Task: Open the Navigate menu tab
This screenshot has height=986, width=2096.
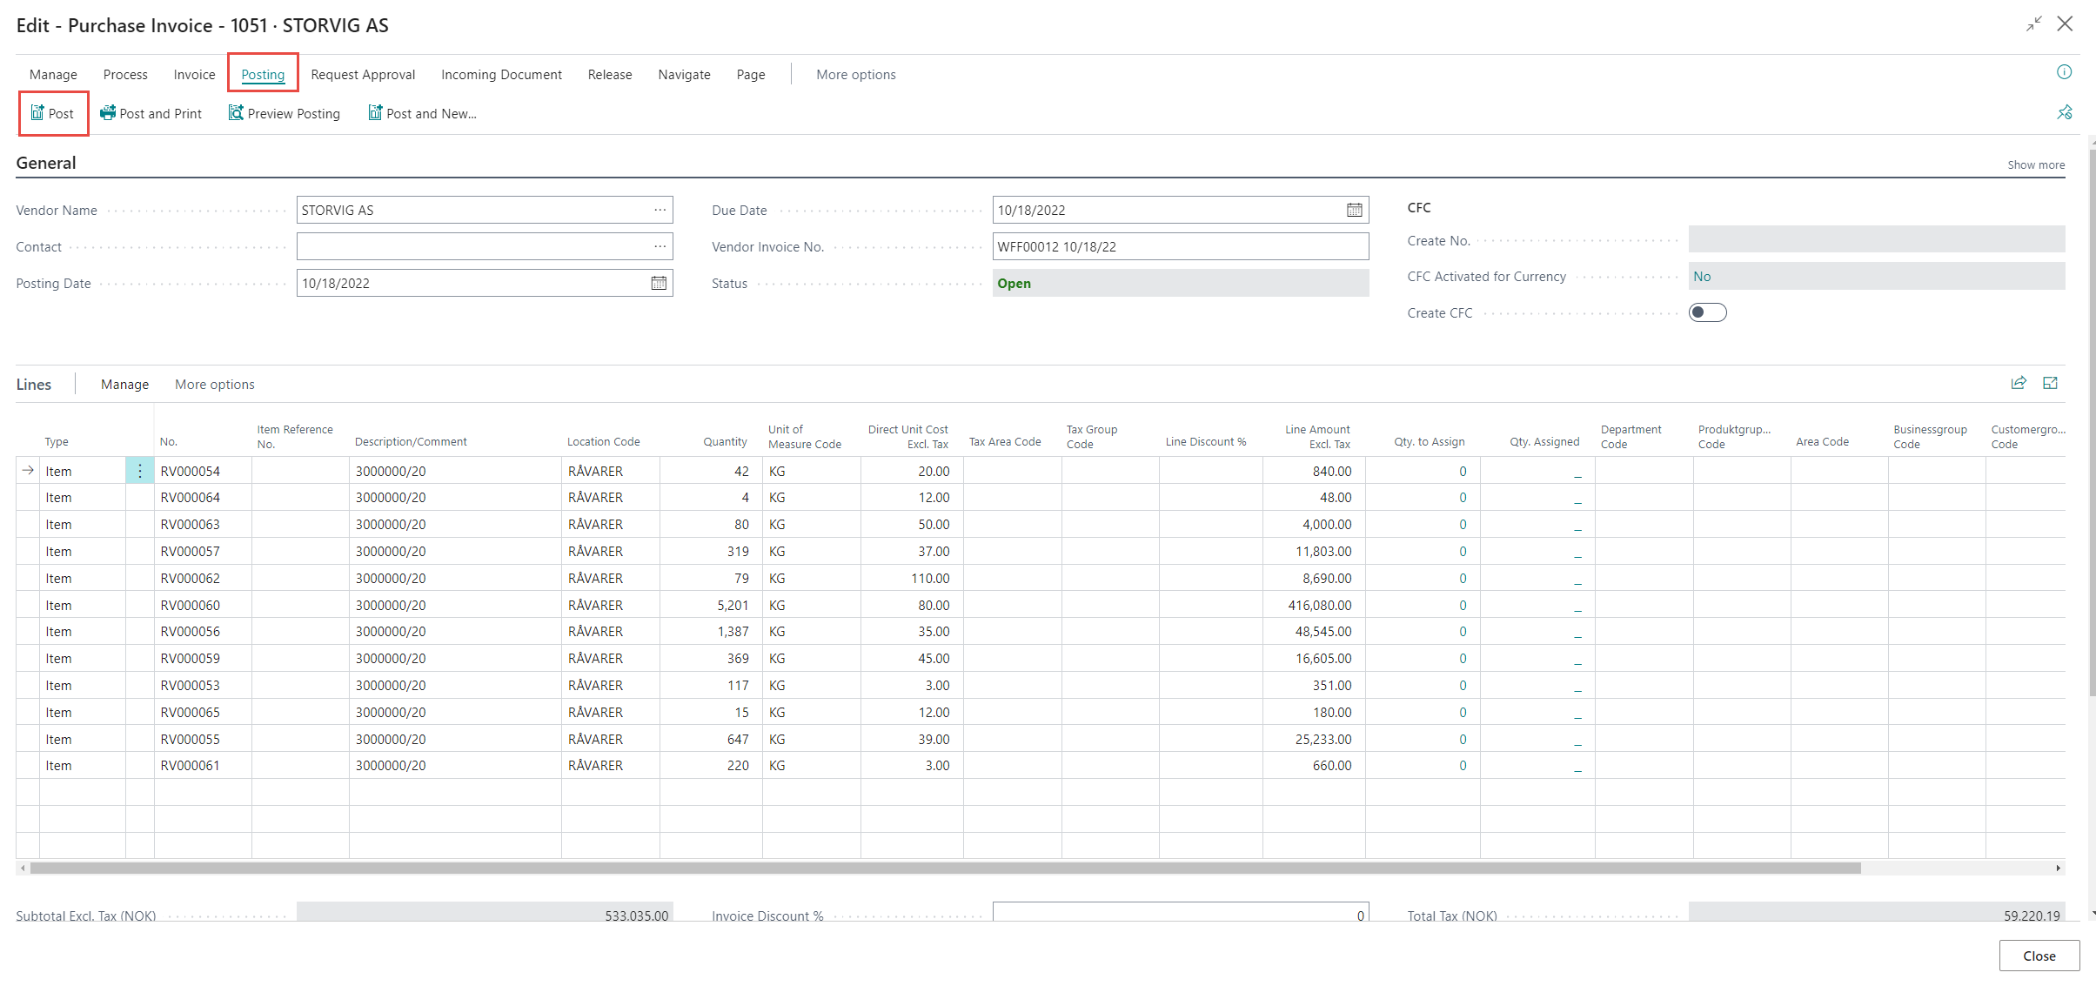Action: pyautogui.click(x=684, y=75)
